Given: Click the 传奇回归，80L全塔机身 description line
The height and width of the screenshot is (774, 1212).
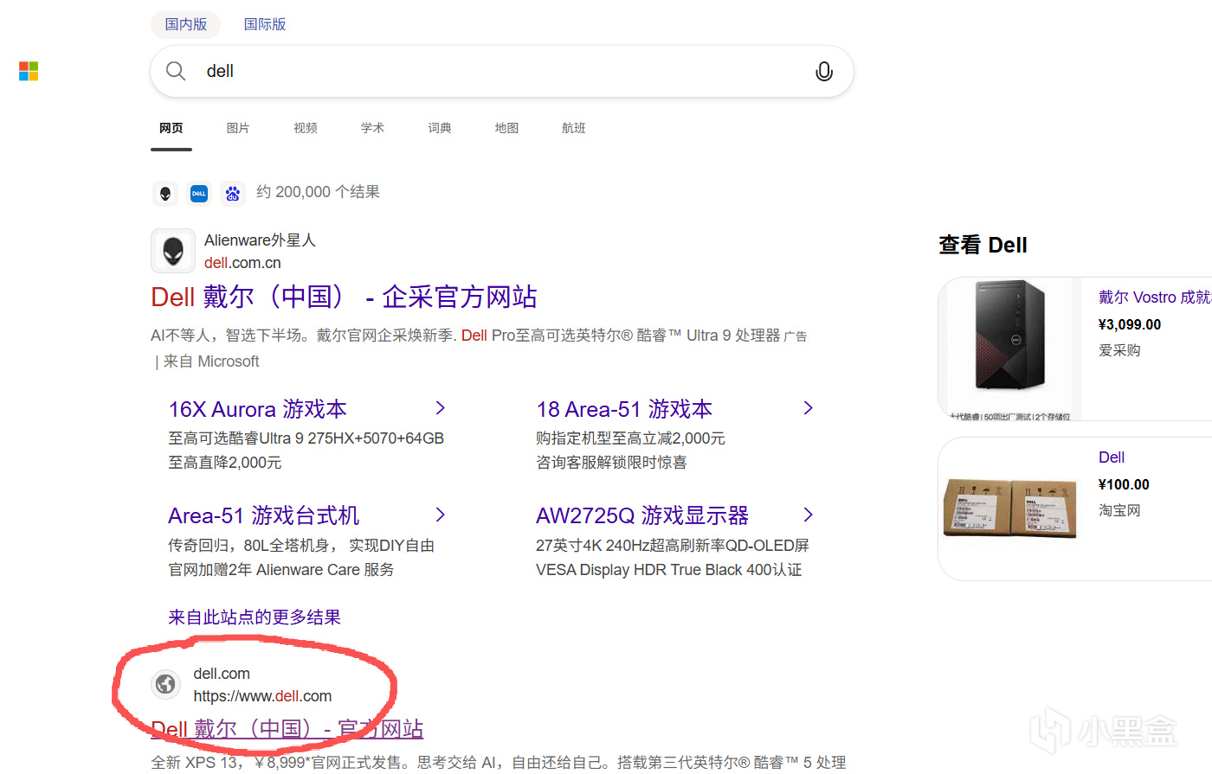Looking at the screenshot, I should click(x=301, y=546).
